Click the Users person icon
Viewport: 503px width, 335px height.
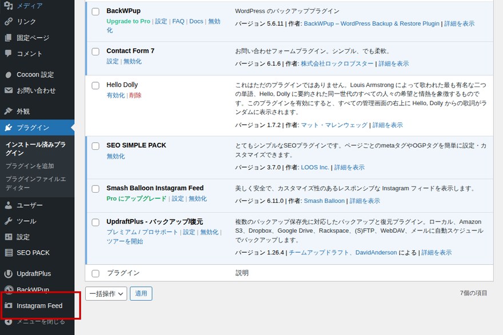[x=9, y=205]
